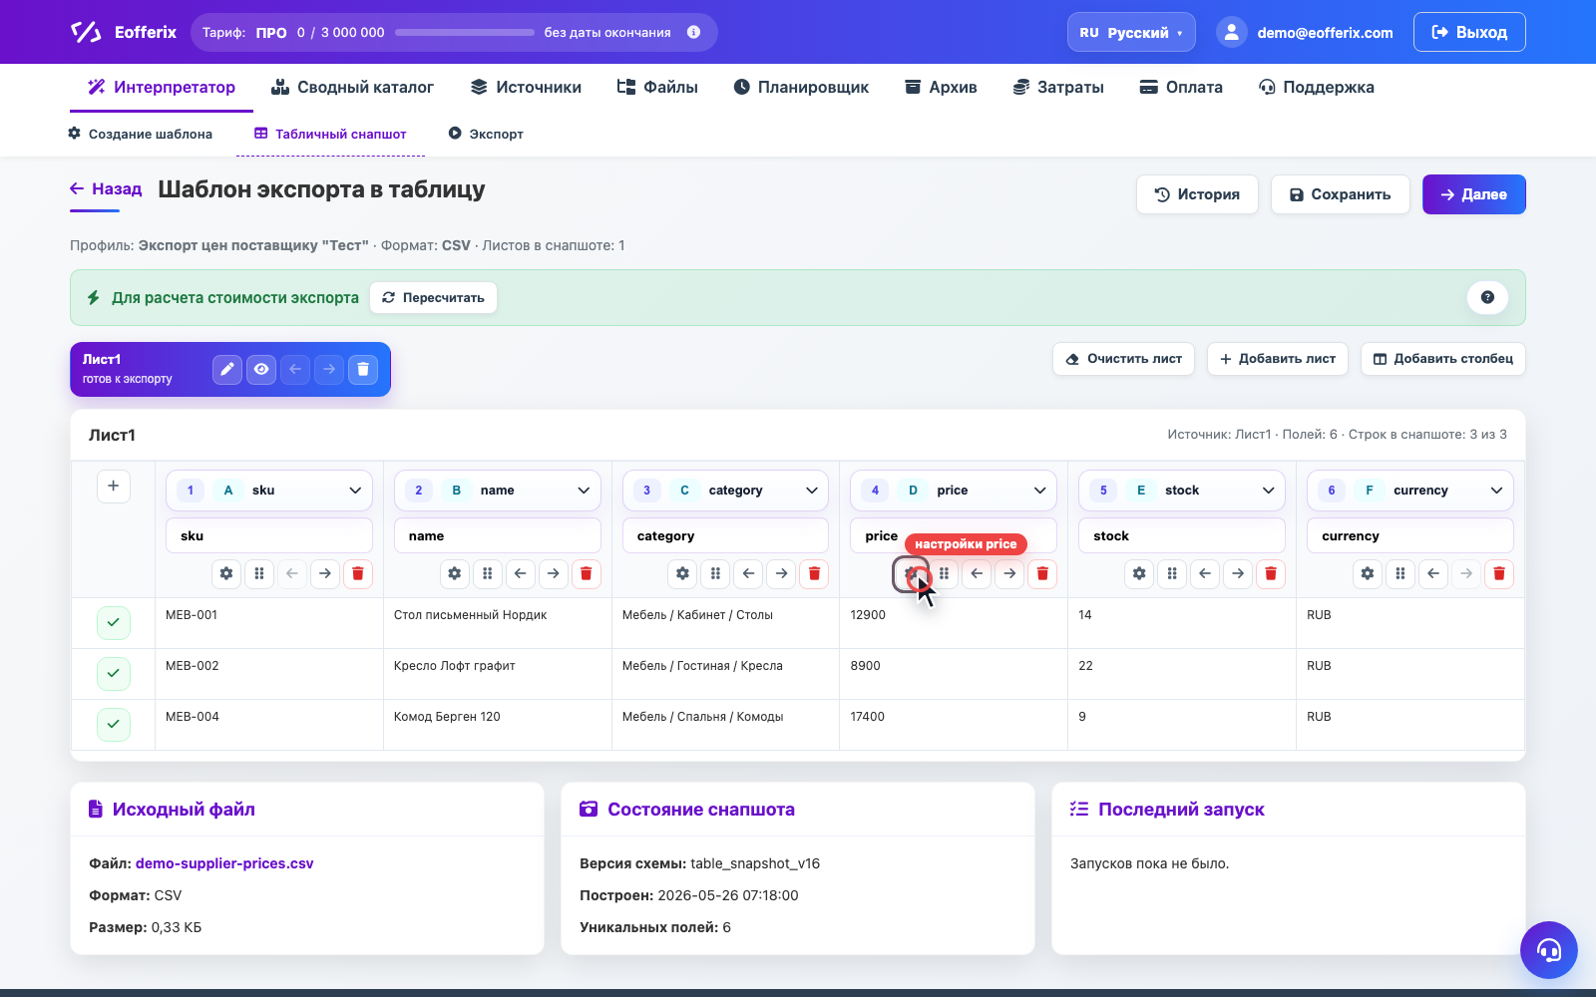
Task: Open gear settings for the sku column
Action: (x=226, y=573)
